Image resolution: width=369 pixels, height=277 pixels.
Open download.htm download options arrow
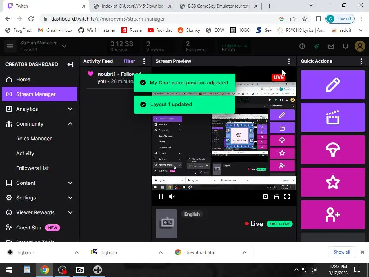245,252
